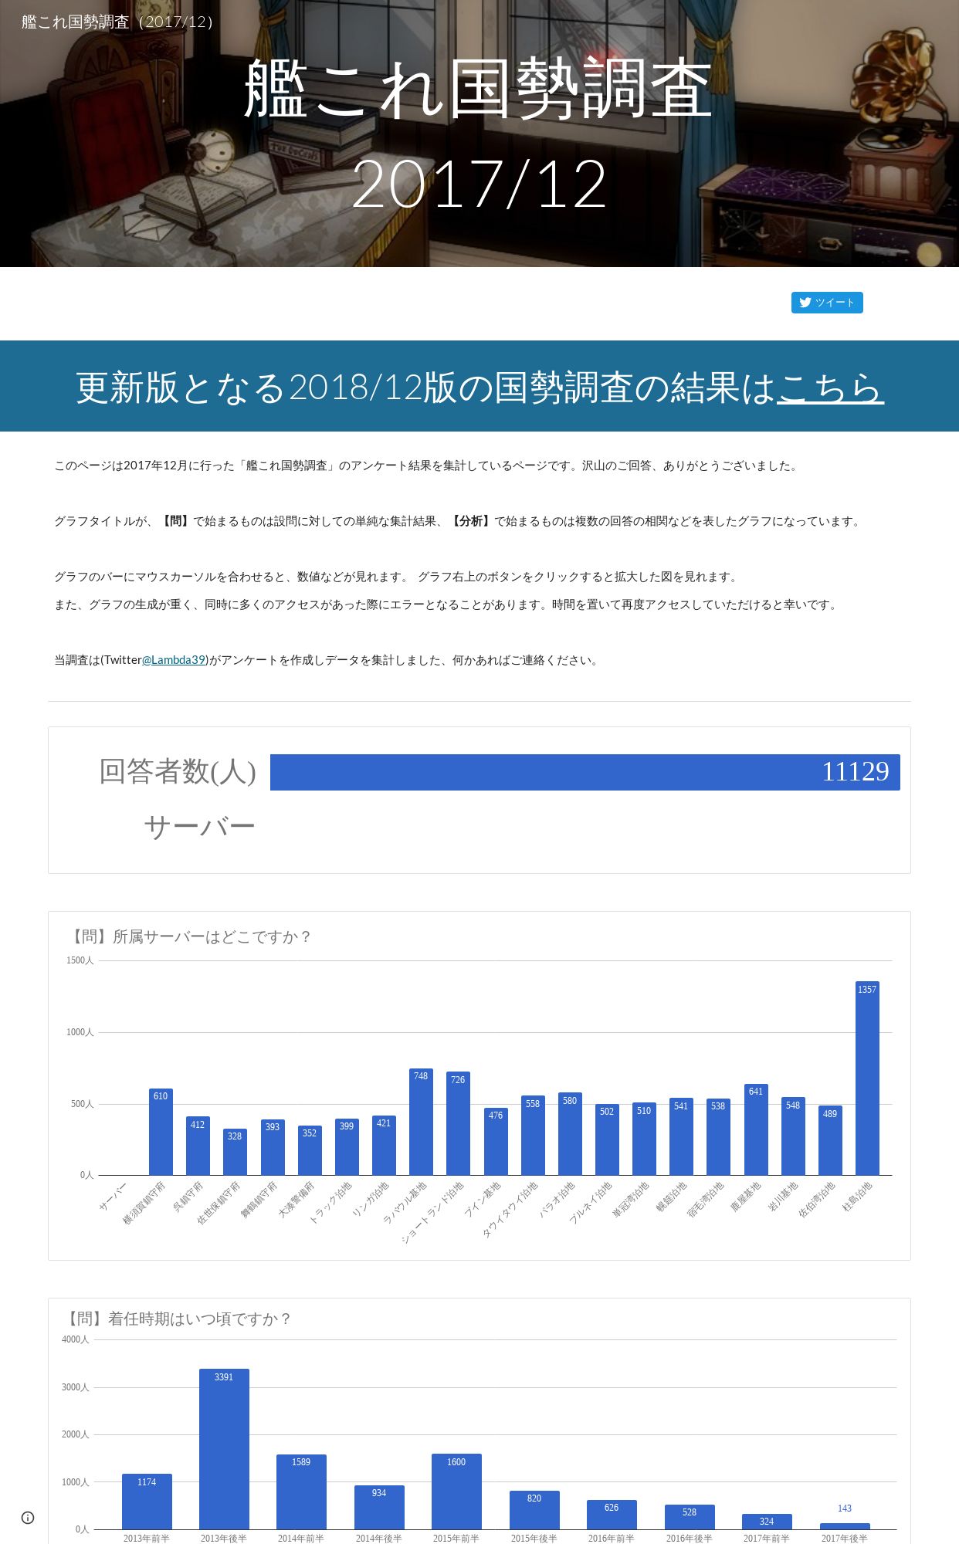The image size is (959, 1544).
Task: Click the Twitter ツイート button
Action: (x=827, y=303)
